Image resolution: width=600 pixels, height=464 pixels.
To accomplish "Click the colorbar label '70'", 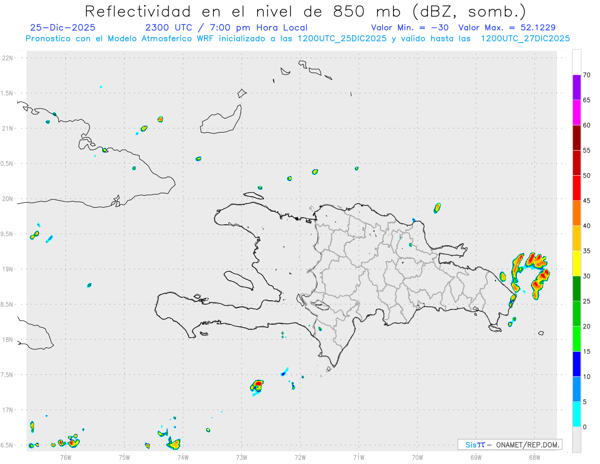I will tap(587, 75).
